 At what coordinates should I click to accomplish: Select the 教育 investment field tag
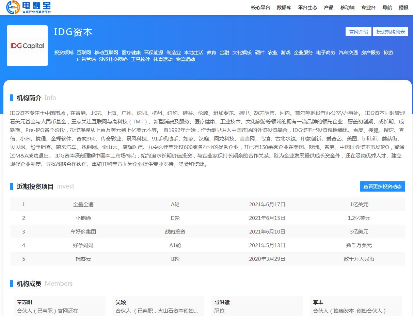[x=211, y=52]
